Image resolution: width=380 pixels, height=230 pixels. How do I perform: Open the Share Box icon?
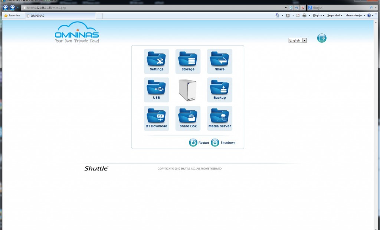click(188, 118)
